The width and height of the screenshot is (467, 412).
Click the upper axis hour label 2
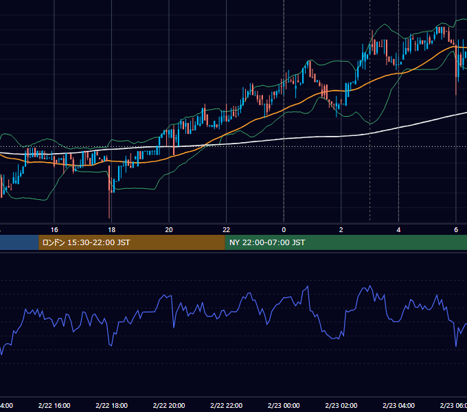tap(341, 230)
